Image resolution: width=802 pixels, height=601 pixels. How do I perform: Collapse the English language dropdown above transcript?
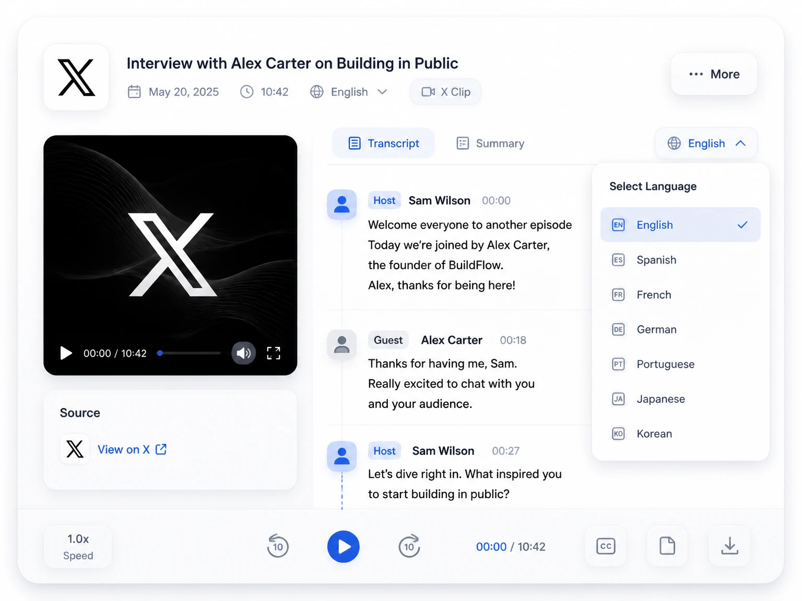pyautogui.click(x=706, y=143)
